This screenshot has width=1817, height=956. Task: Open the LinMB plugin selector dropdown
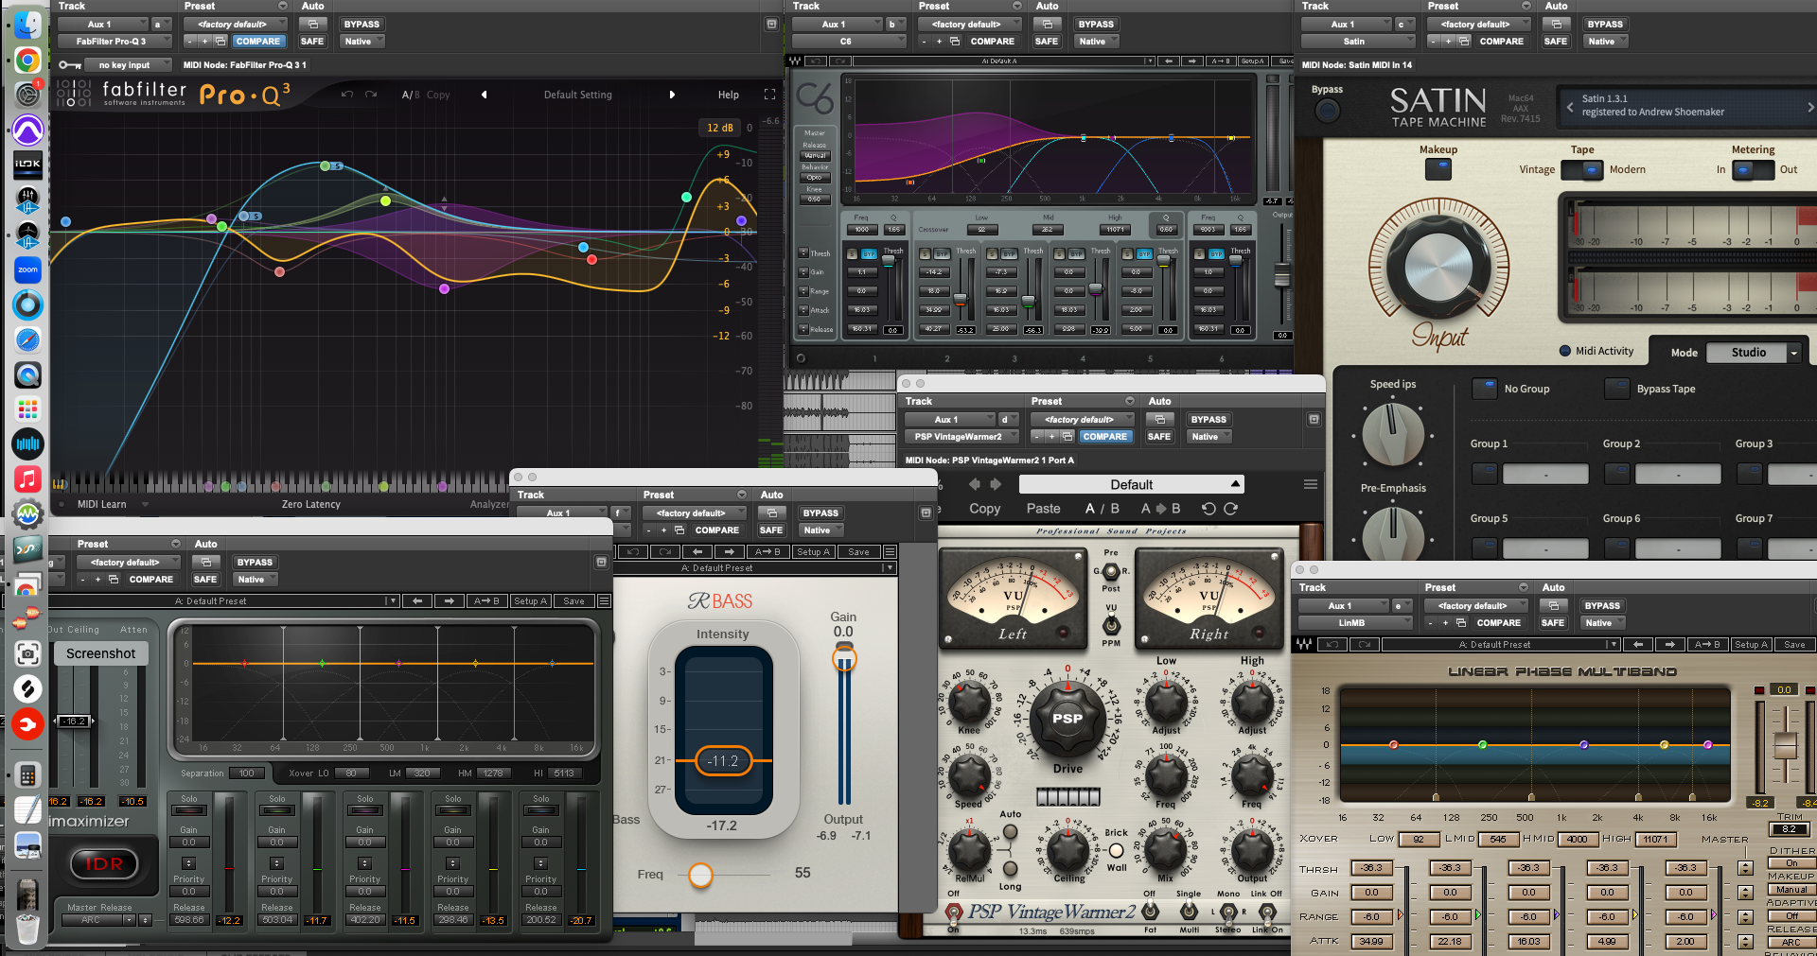pyautogui.click(x=1356, y=623)
